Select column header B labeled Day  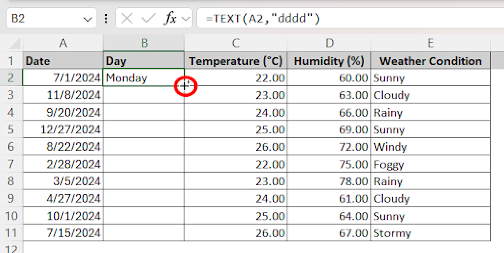pyautogui.click(x=144, y=43)
